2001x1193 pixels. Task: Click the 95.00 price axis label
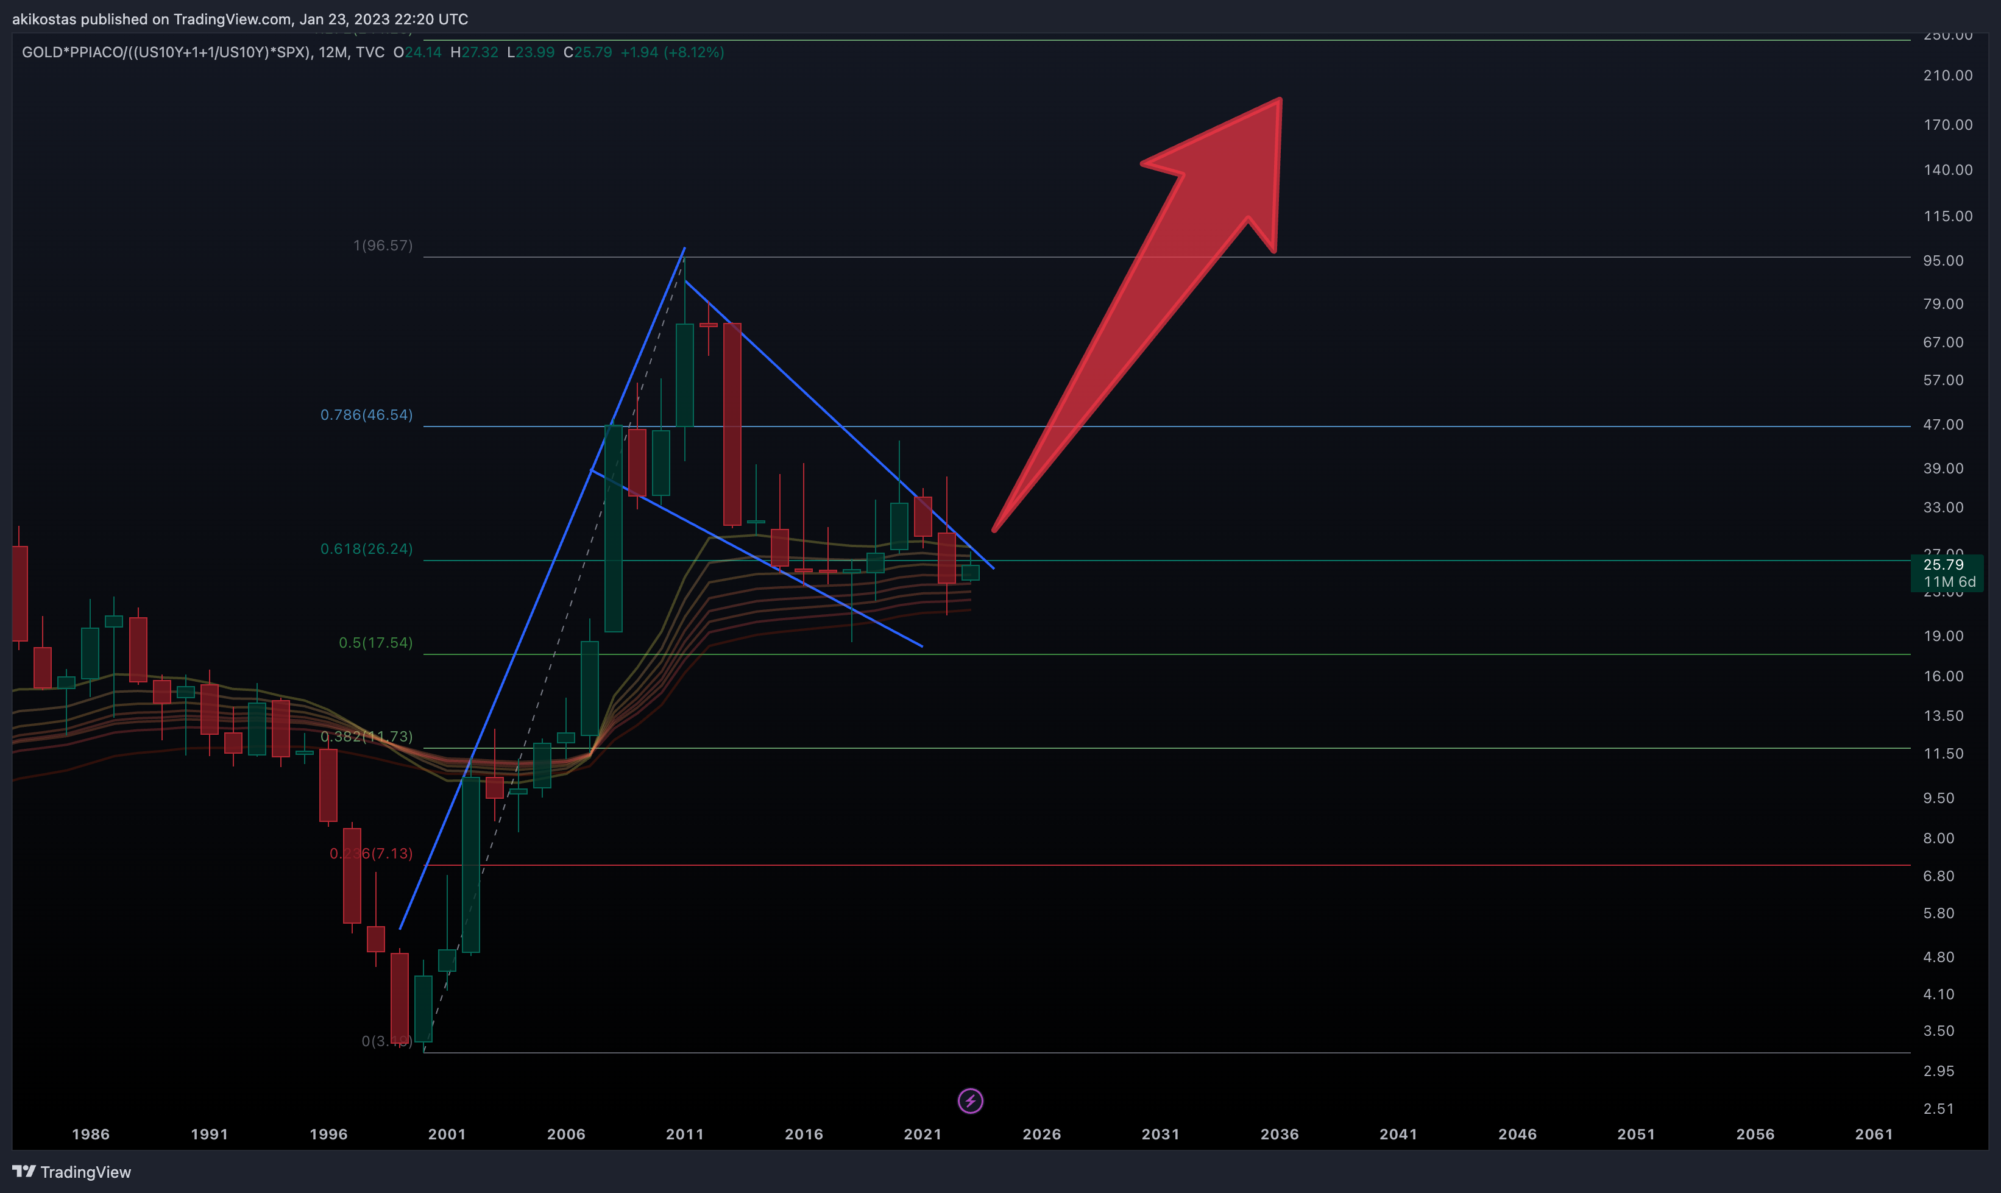[x=1943, y=260]
